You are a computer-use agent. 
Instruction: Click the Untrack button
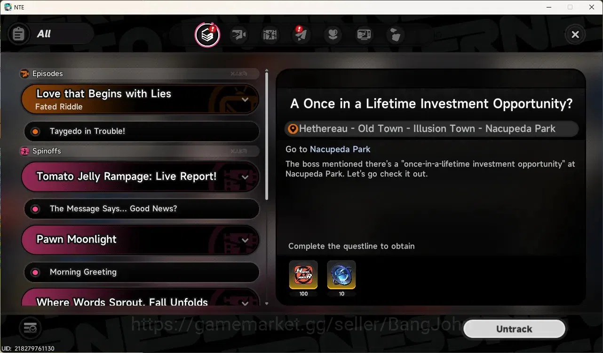(x=514, y=329)
